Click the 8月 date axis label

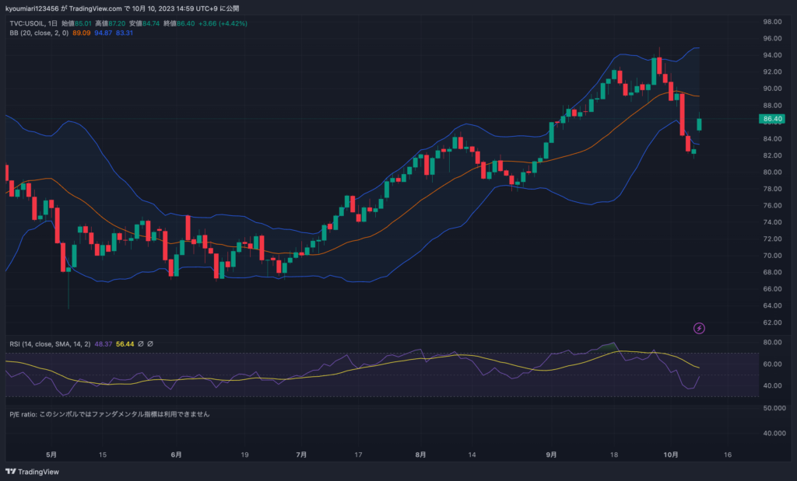tap(420, 455)
